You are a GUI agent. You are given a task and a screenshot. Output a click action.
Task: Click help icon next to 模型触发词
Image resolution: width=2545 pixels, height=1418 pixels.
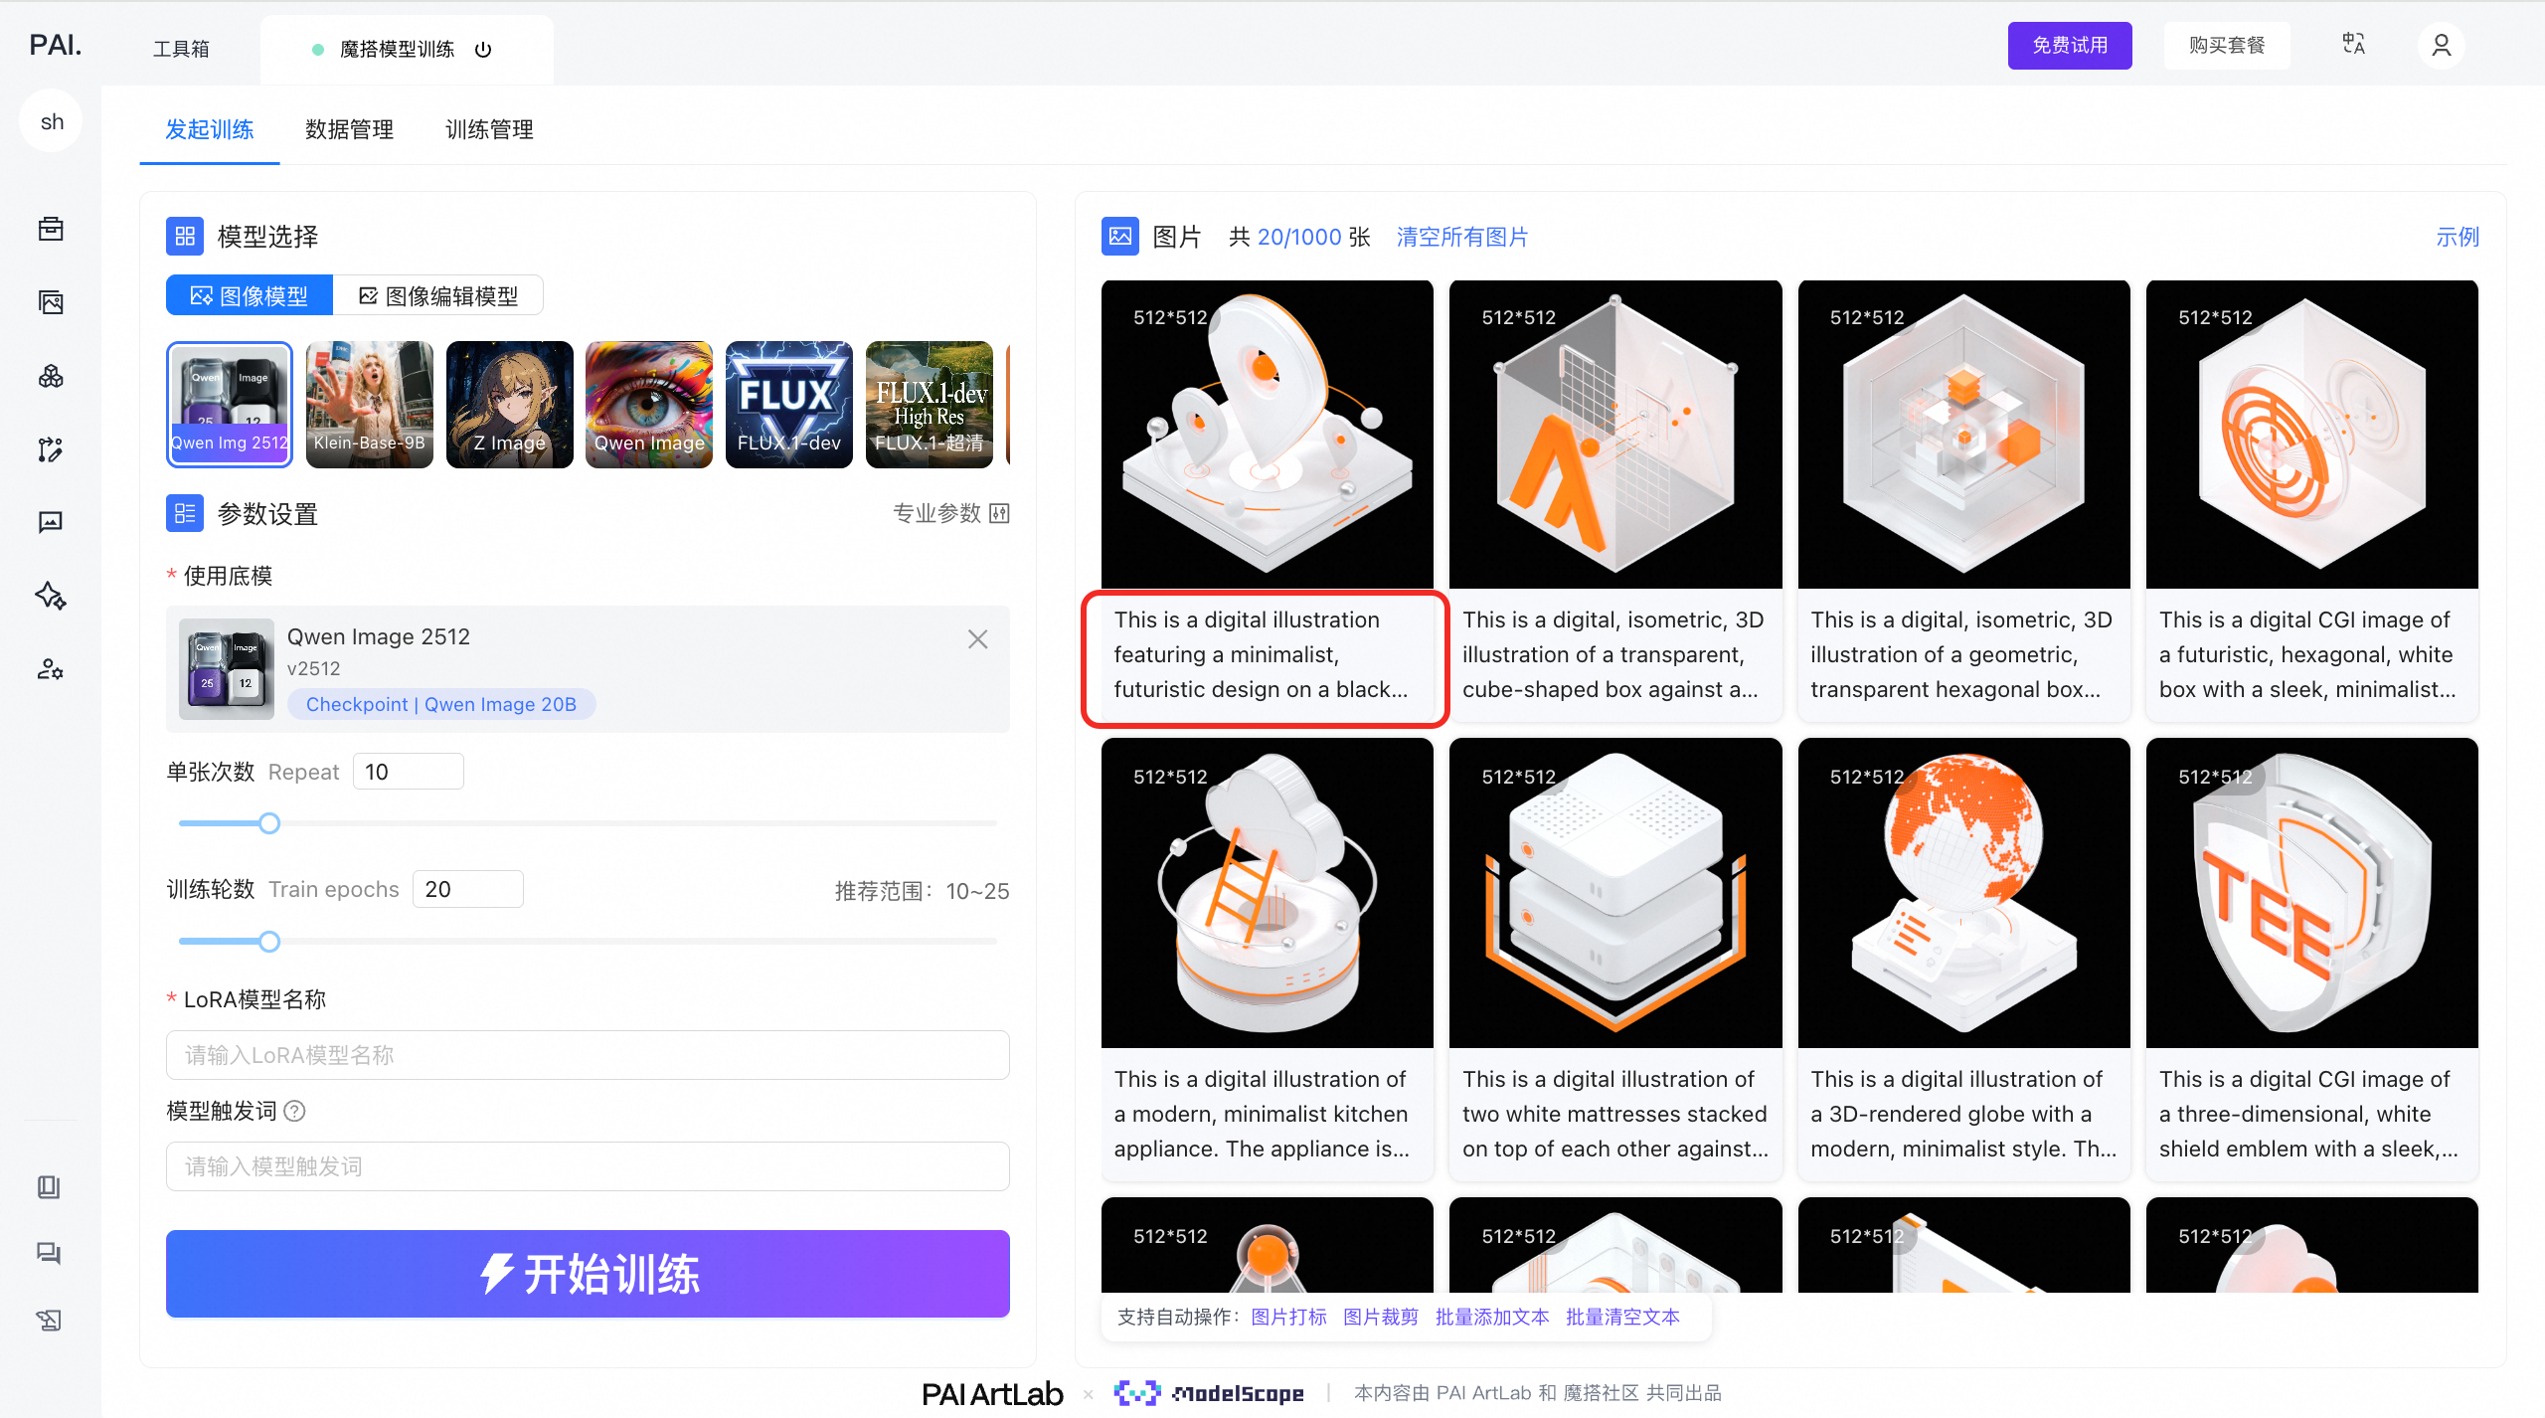tap(295, 1111)
